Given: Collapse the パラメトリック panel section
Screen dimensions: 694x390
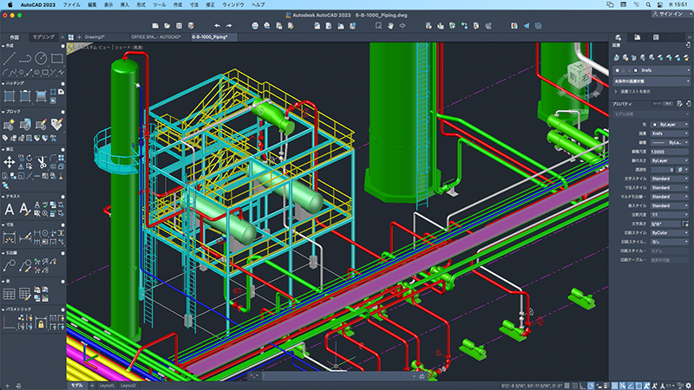Looking at the screenshot, I should pos(3,309).
